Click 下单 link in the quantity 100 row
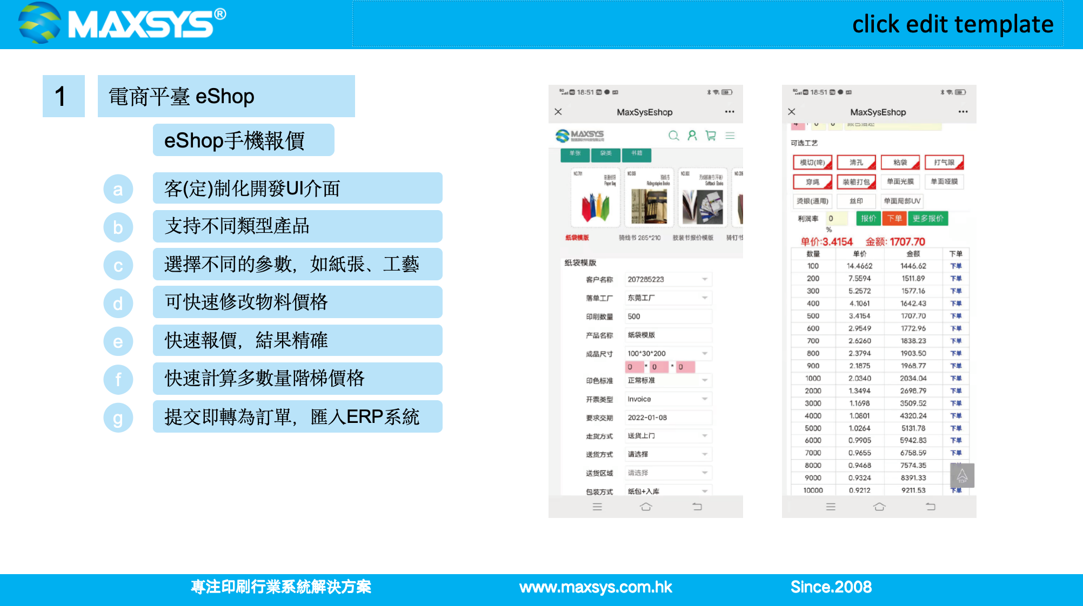Viewport: 1083px width, 606px height. (x=956, y=266)
